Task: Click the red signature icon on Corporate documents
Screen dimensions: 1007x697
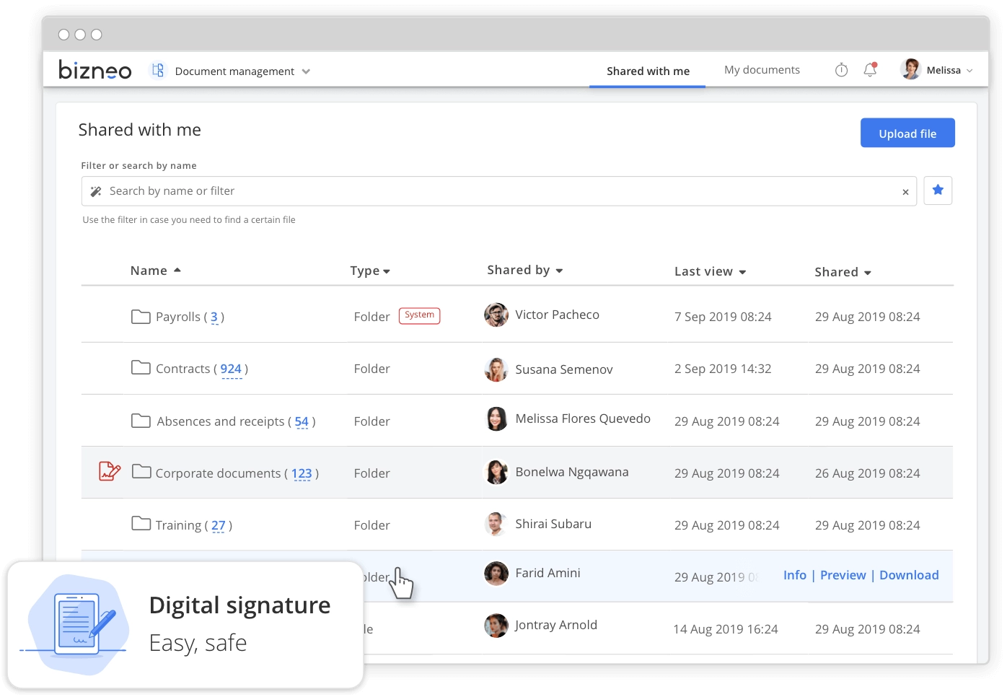Action: pos(109,471)
